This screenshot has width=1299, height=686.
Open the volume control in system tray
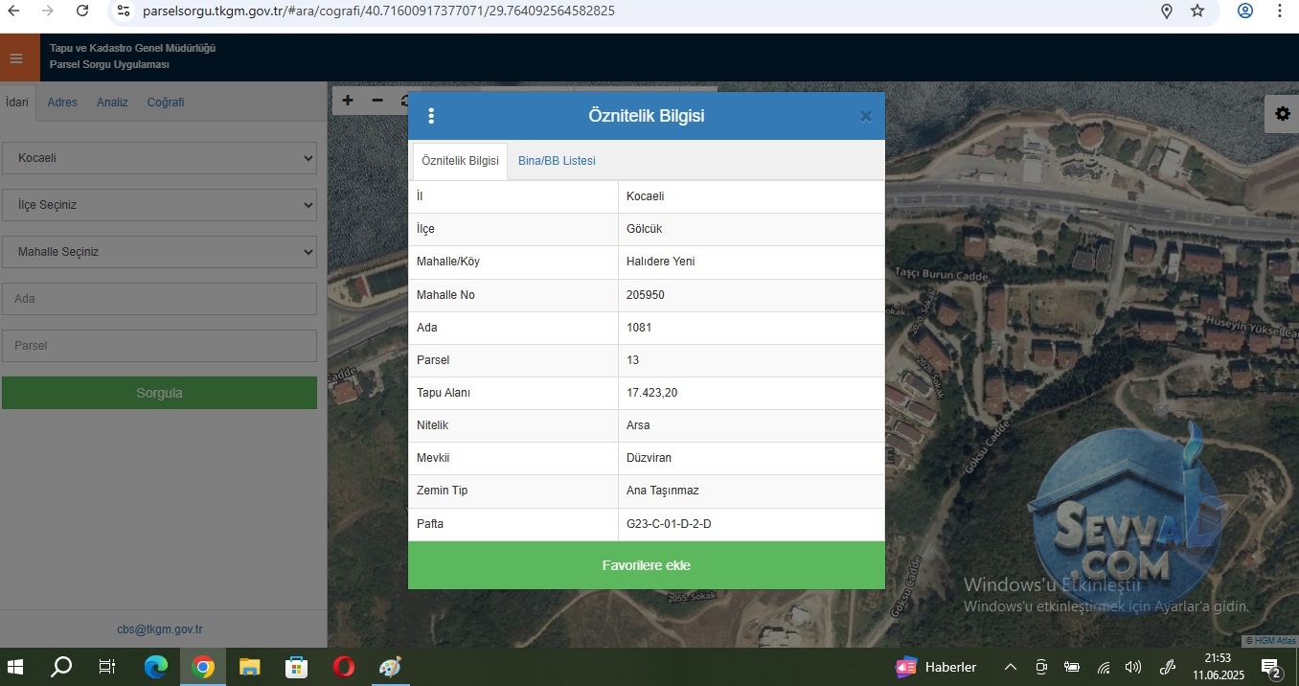(1133, 667)
